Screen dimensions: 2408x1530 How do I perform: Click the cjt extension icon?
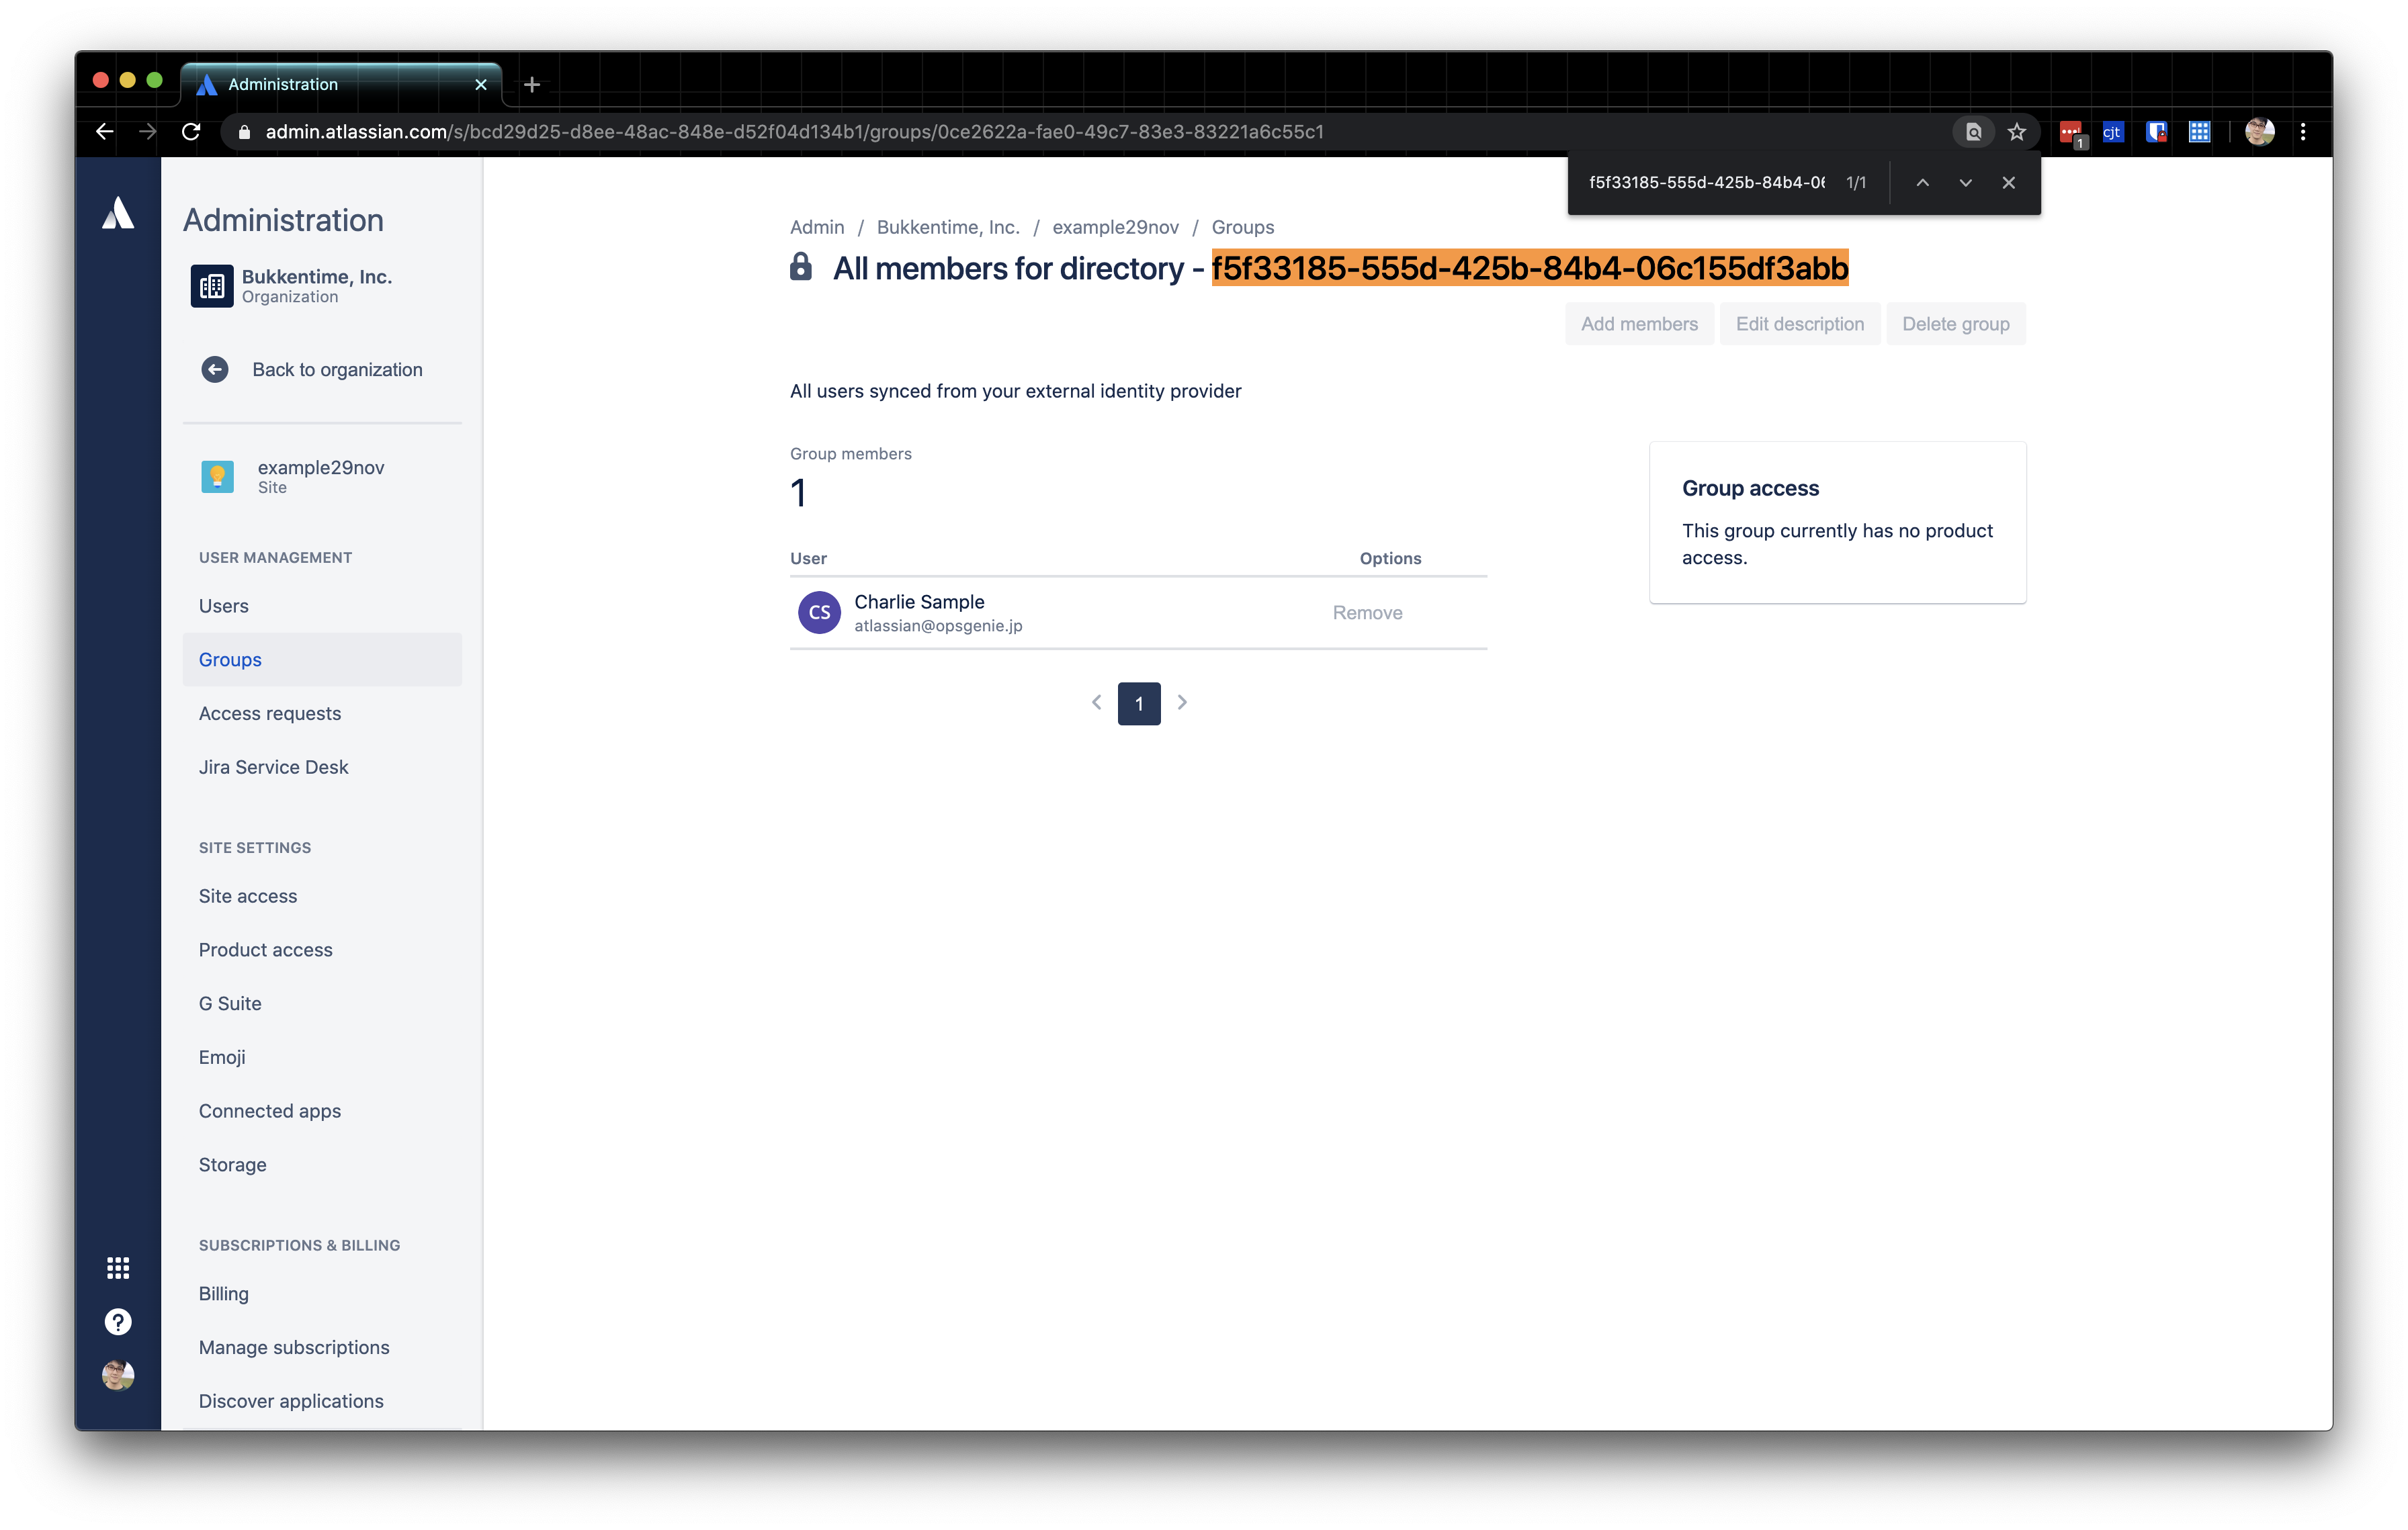pyautogui.click(x=2113, y=132)
